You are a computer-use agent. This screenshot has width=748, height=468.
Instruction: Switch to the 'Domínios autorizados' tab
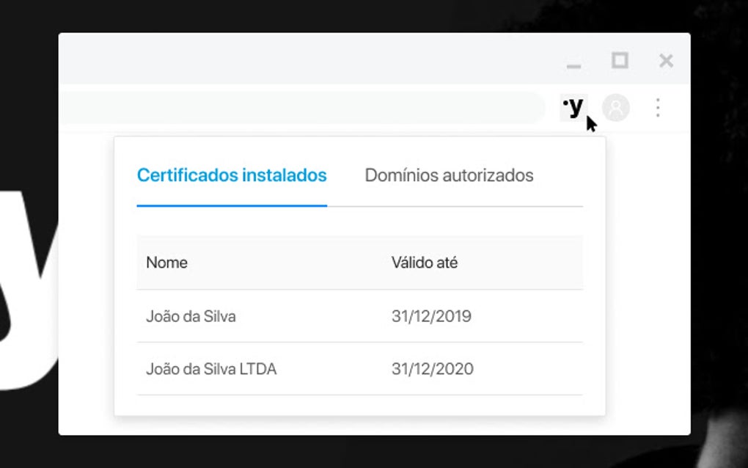[x=450, y=175]
